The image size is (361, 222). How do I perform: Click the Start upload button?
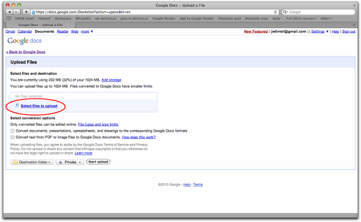click(x=98, y=162)
